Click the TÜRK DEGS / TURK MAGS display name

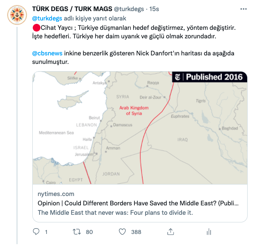tap(72, 9)
